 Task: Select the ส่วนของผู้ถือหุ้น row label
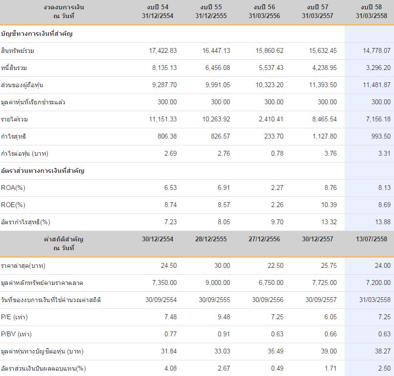click(22, 85)
